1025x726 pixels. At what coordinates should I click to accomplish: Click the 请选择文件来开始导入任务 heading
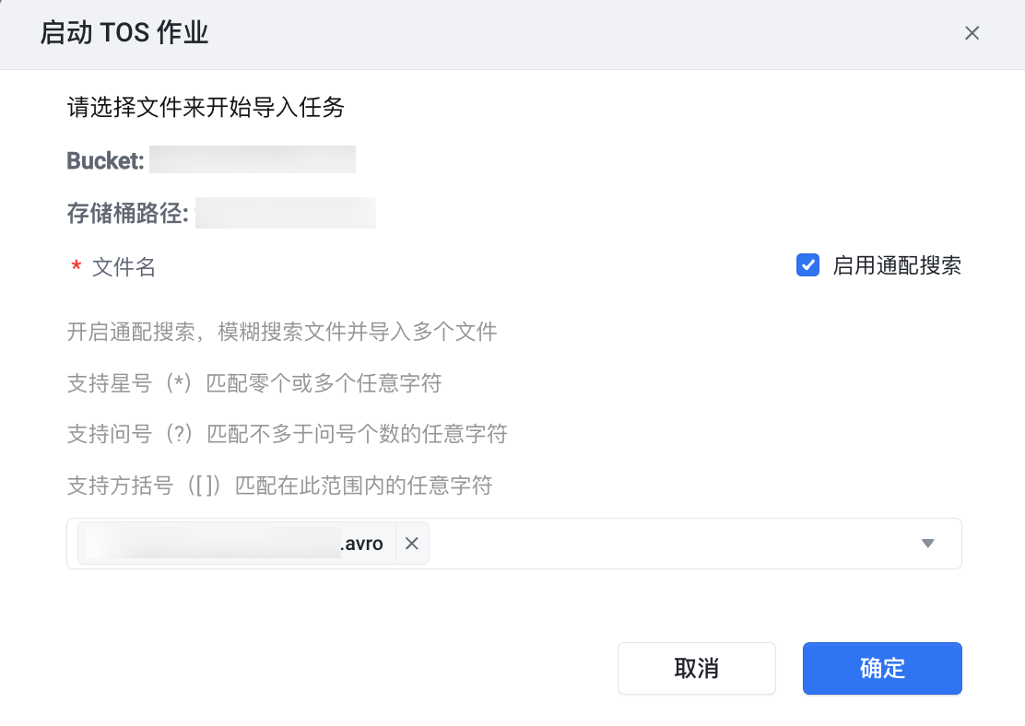(x=206, y=109)
